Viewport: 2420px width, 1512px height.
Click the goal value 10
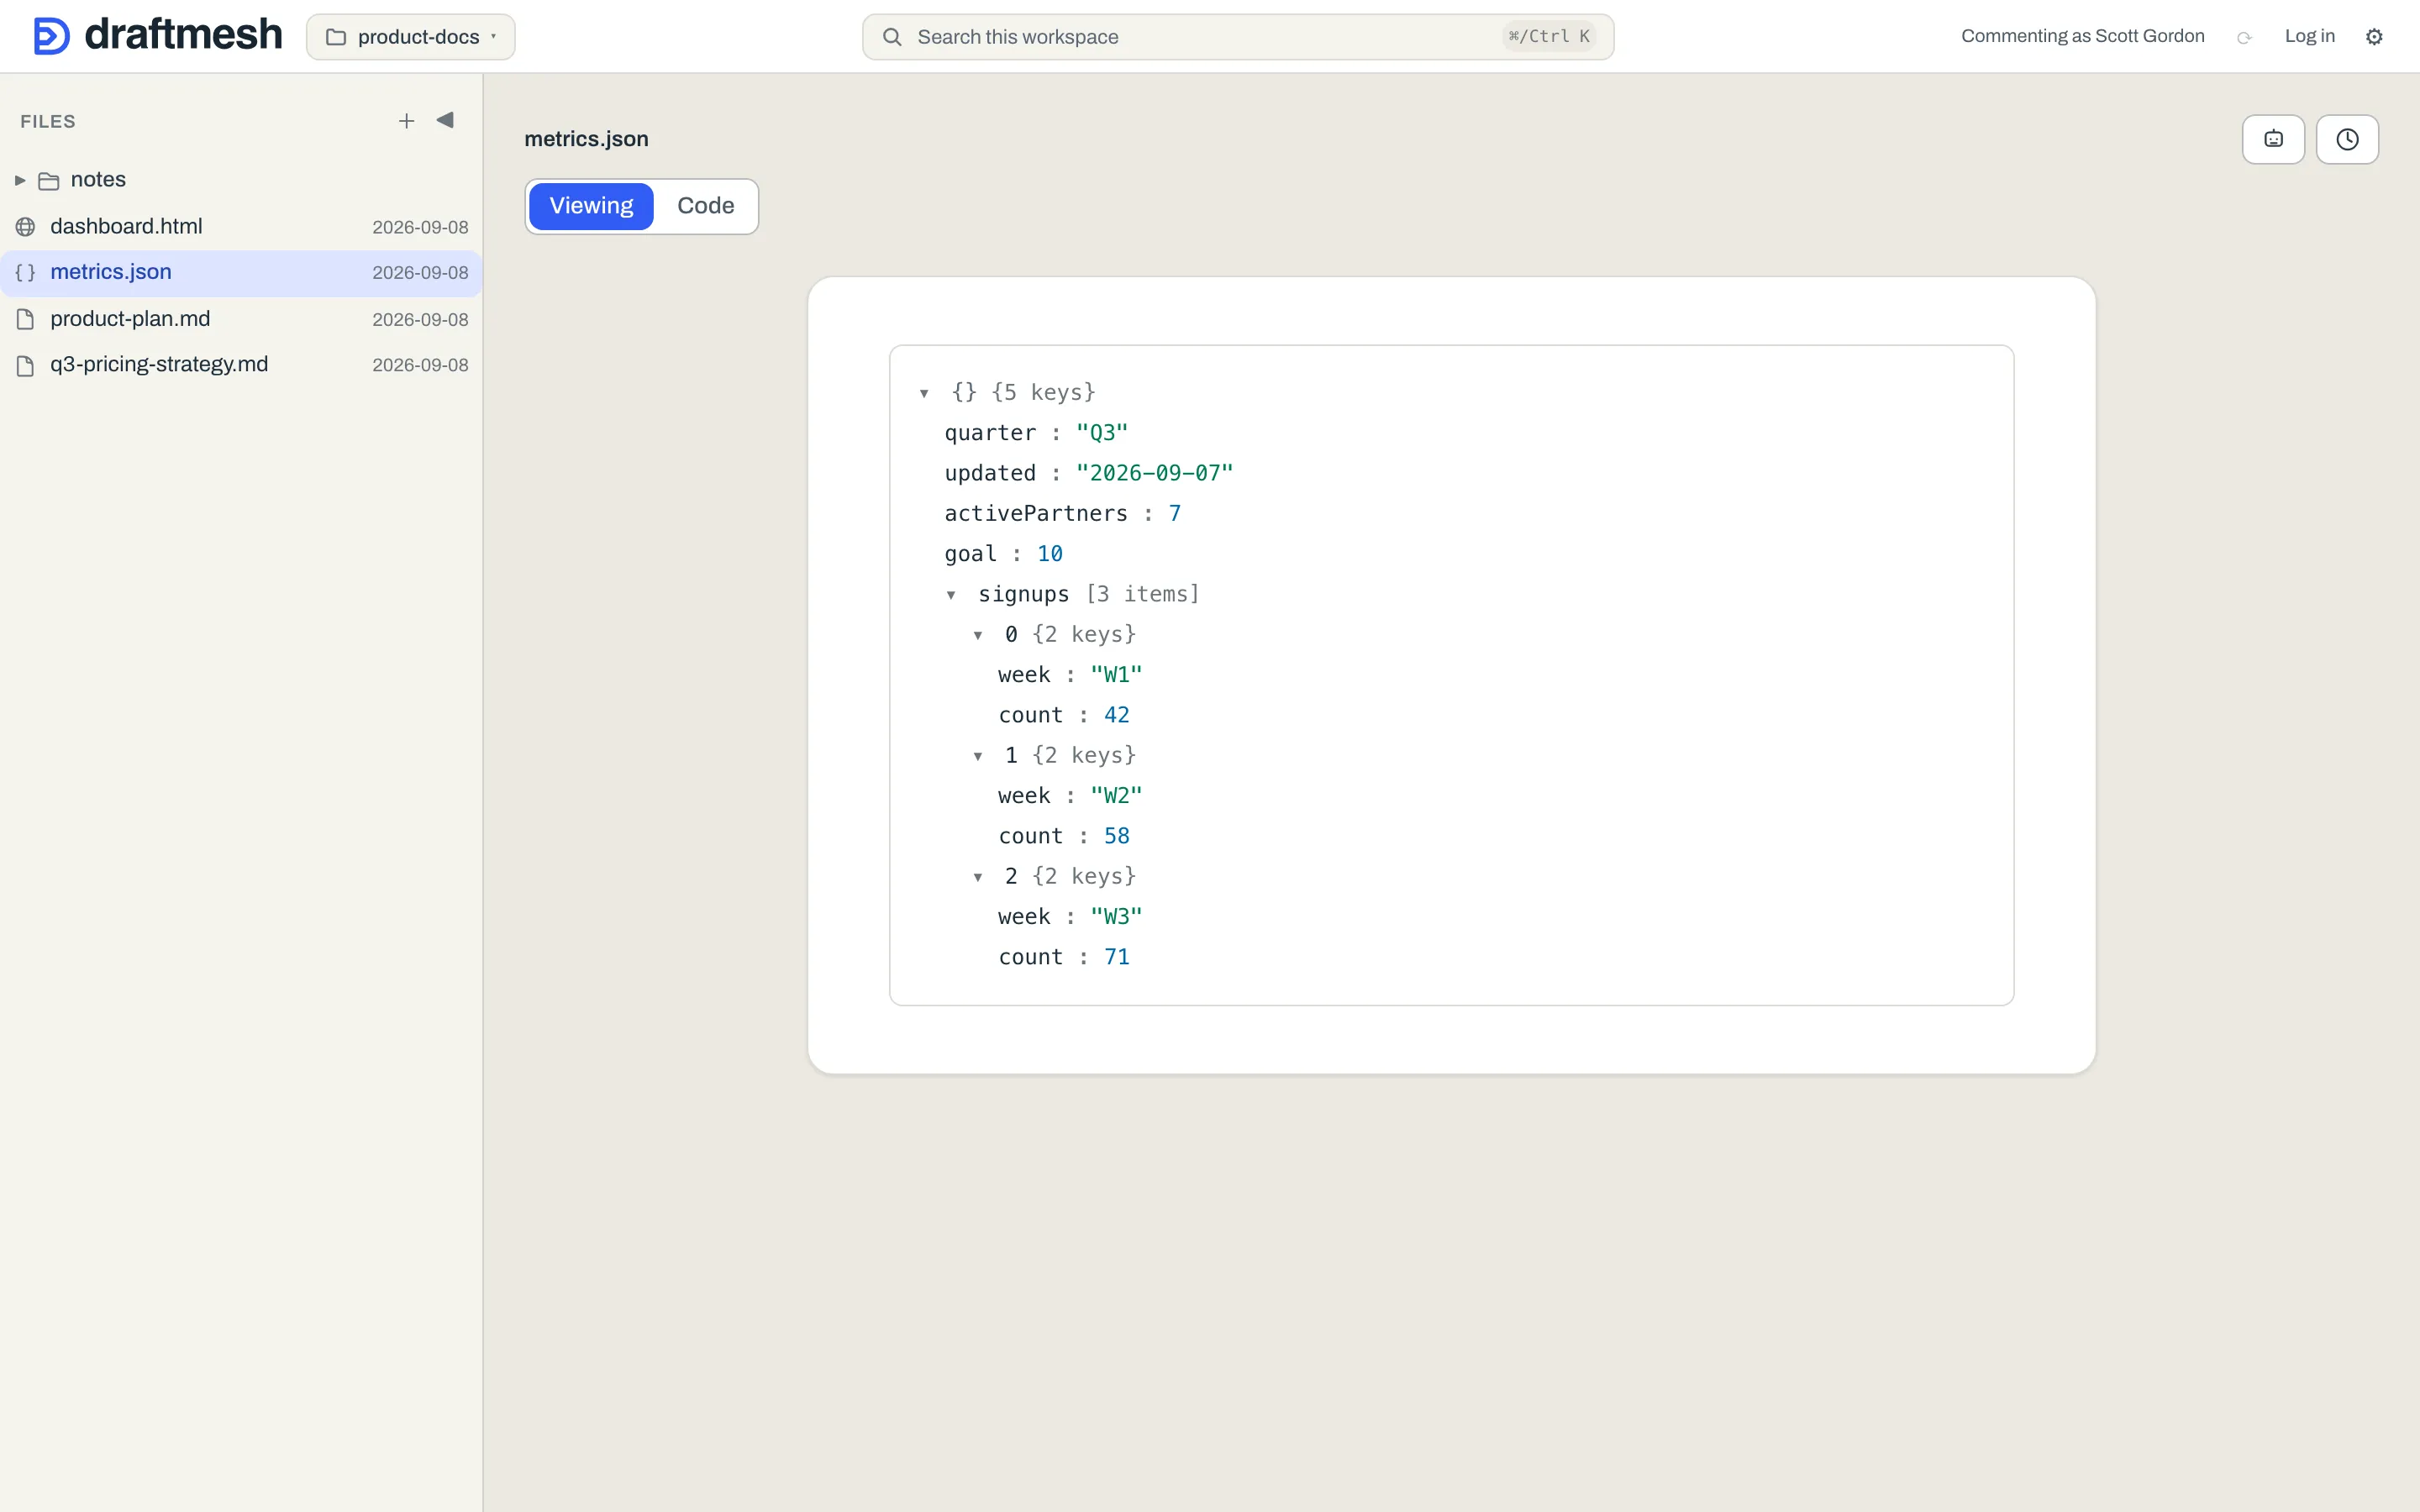(1049, 554)
